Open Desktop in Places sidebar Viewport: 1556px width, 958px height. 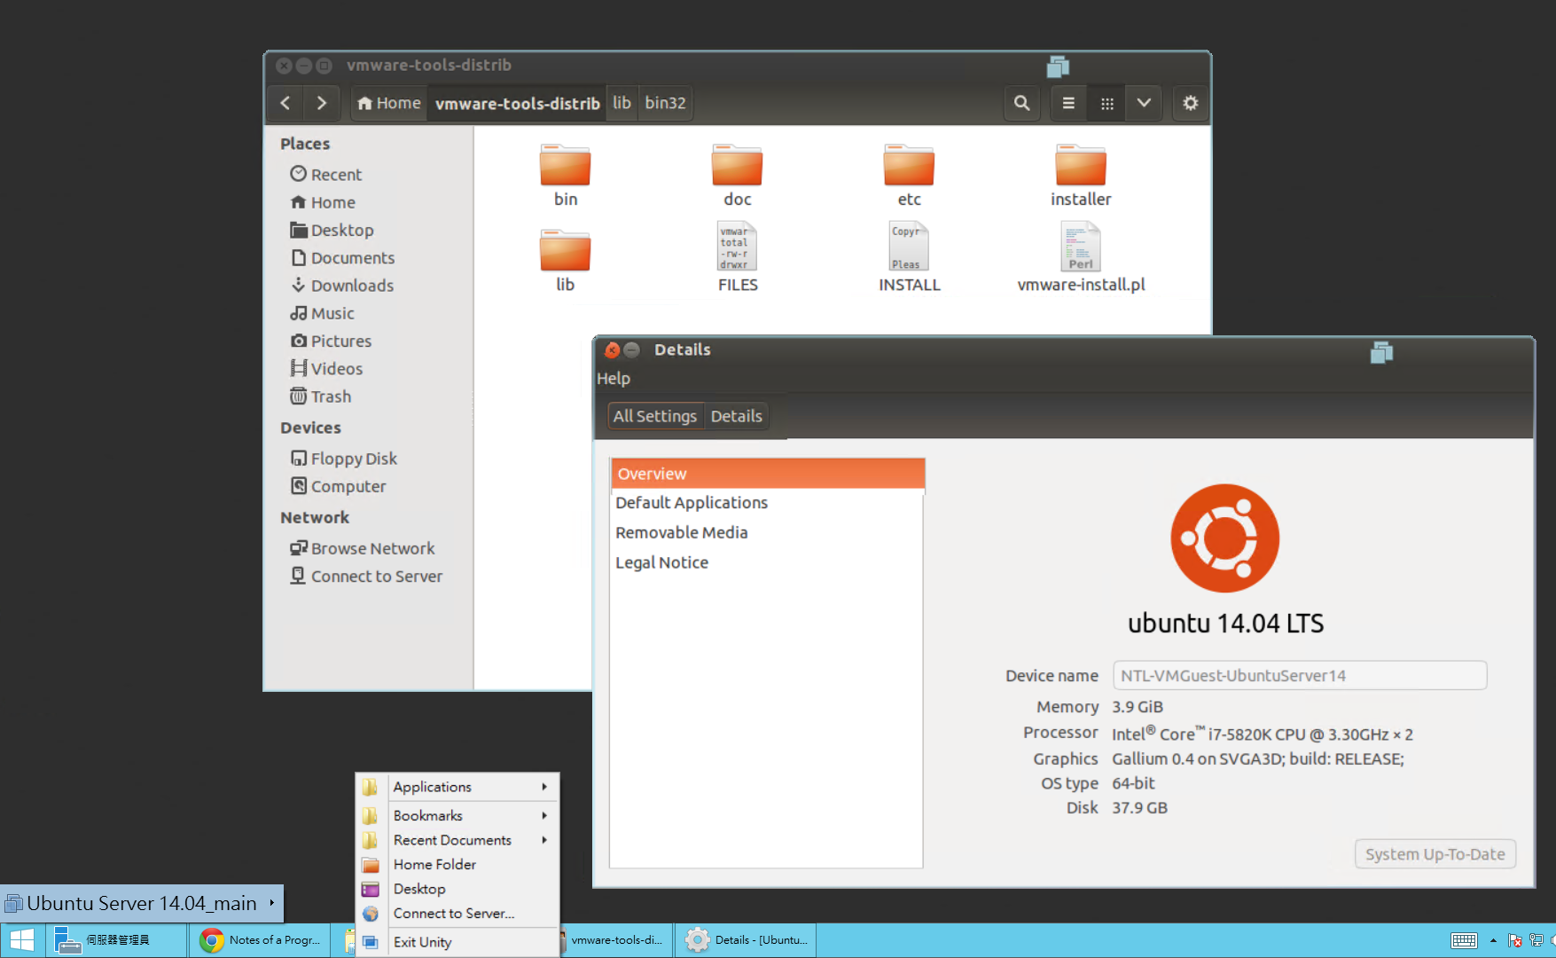click(332, 230)
